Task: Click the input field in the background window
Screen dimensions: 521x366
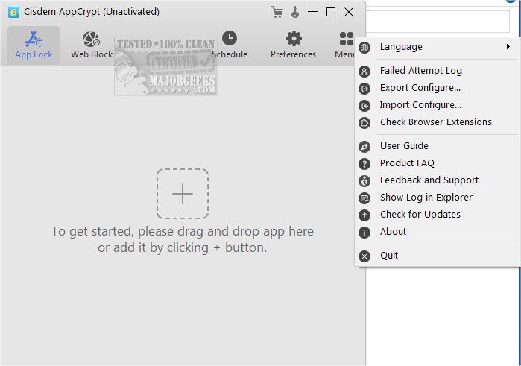Action: click(438, 22)
